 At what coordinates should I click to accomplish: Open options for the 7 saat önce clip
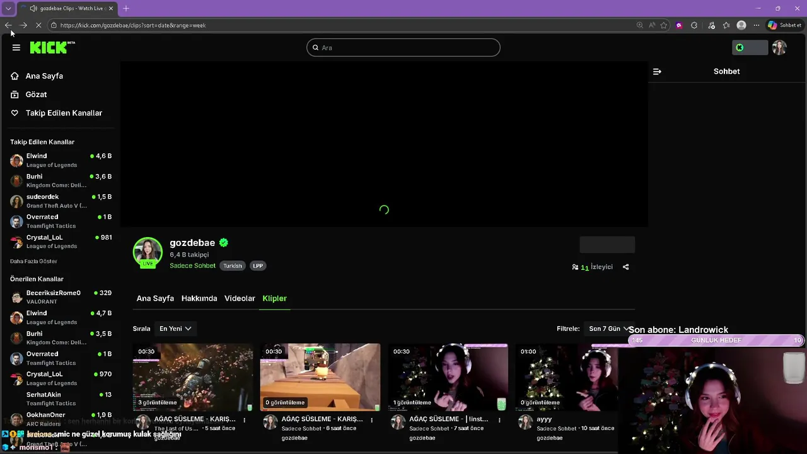(x=499, y=420)
